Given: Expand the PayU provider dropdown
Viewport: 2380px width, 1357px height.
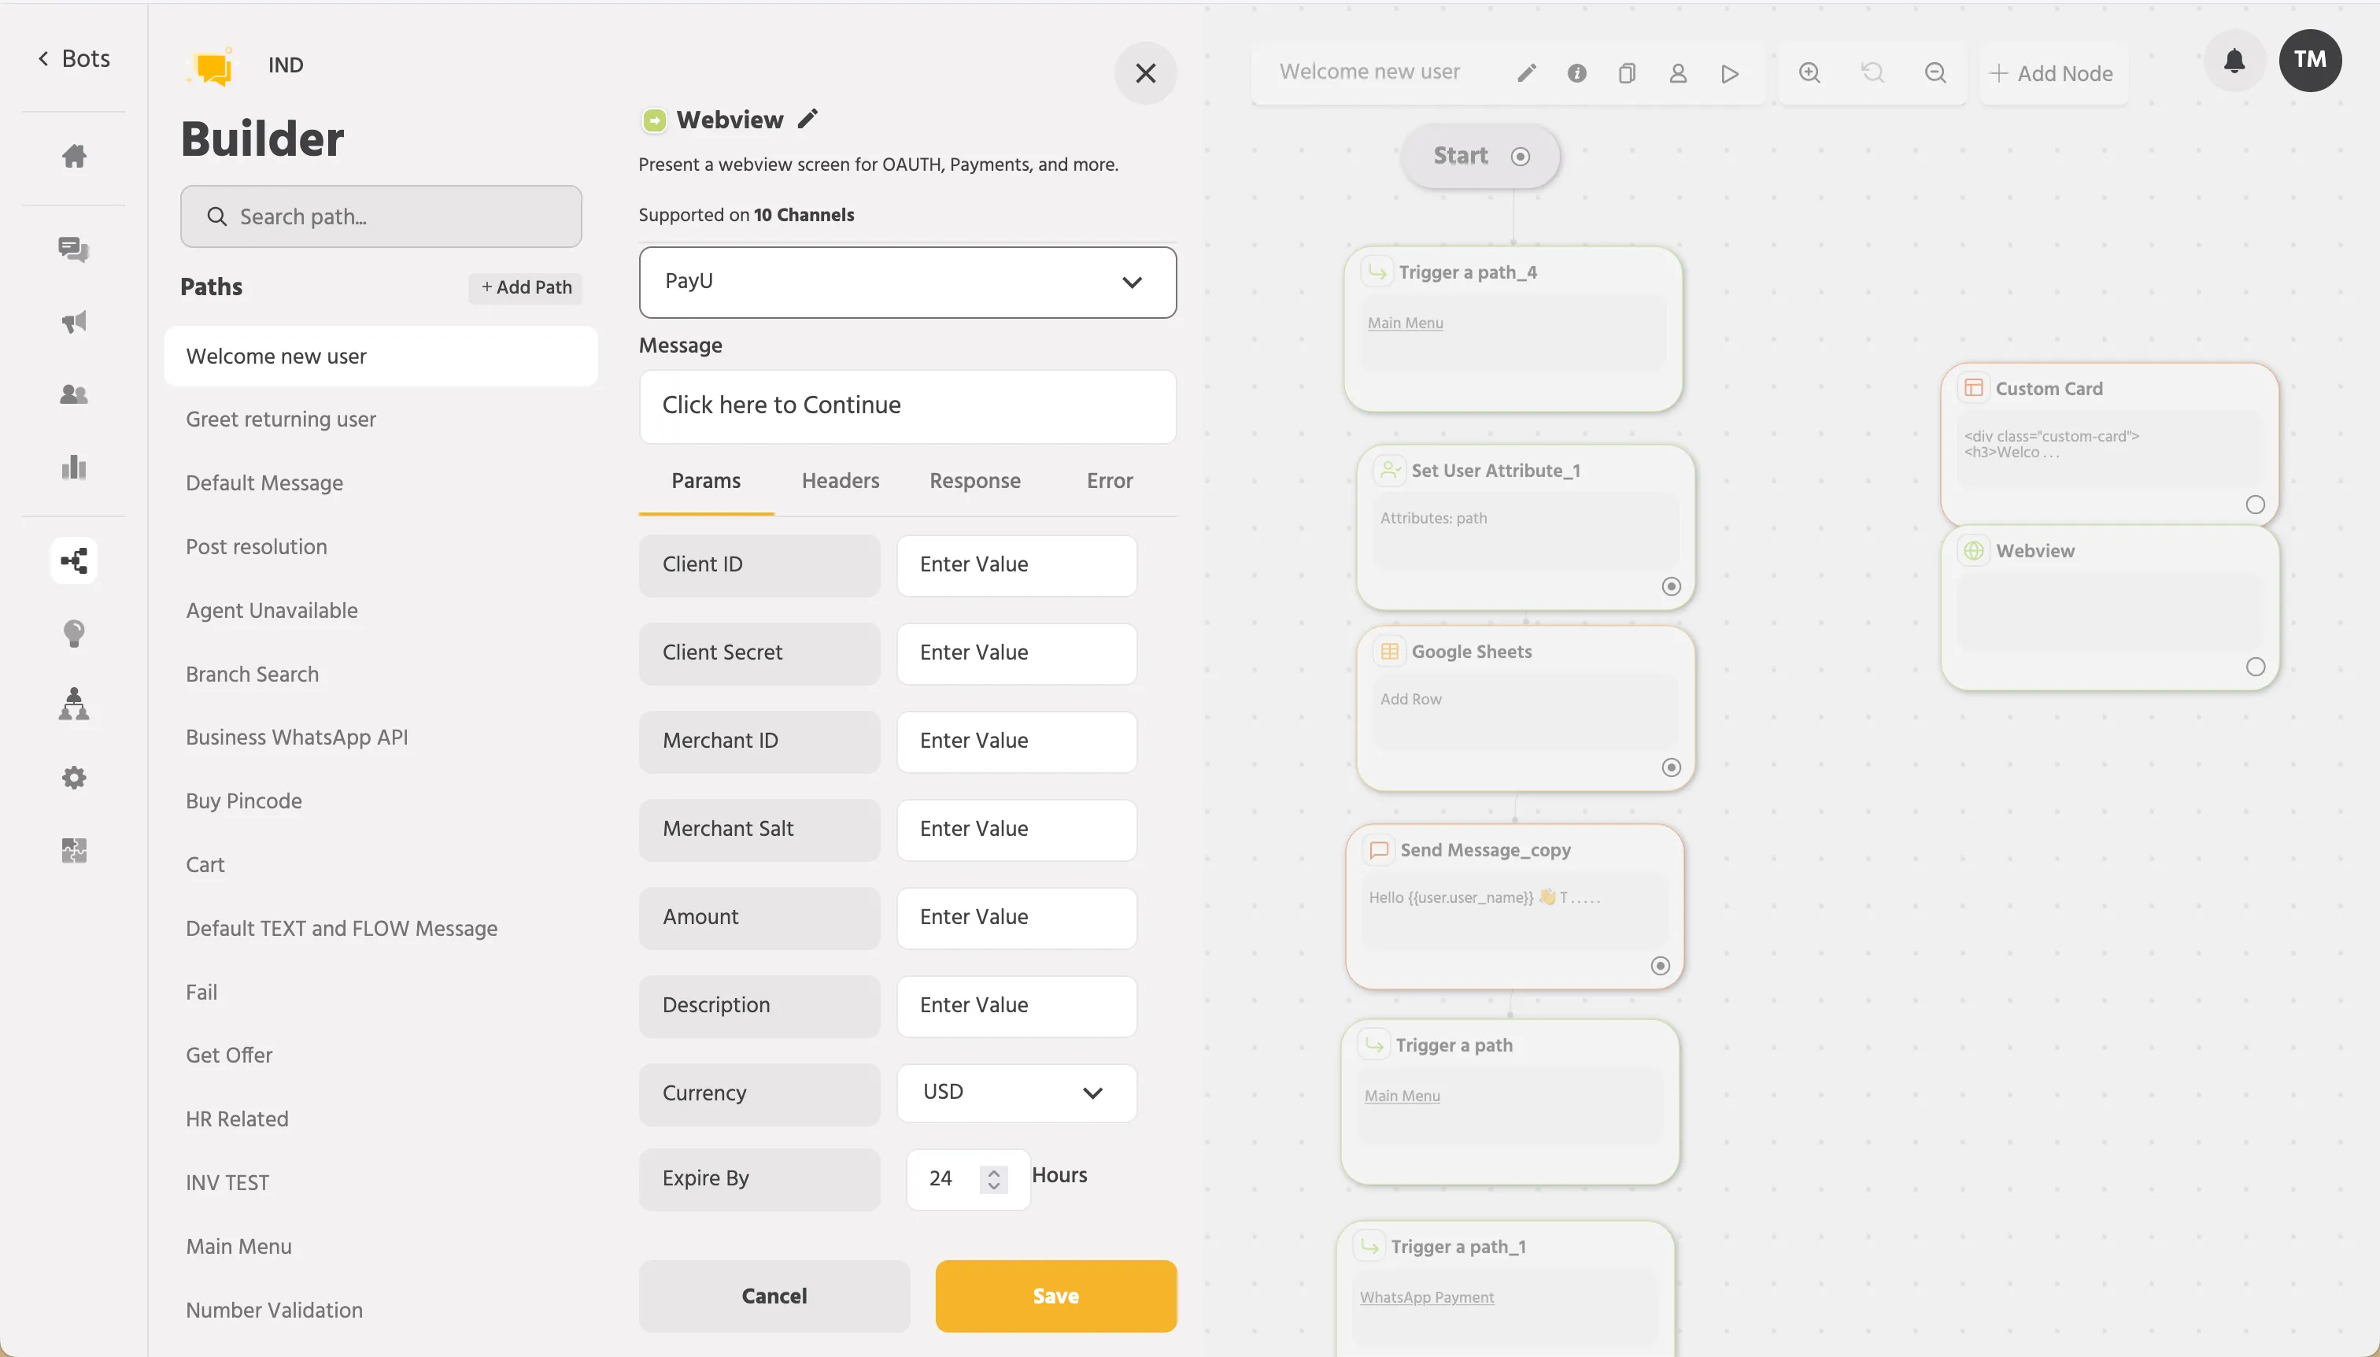Looking at the screenshot, I should click(x=907, y=282).
